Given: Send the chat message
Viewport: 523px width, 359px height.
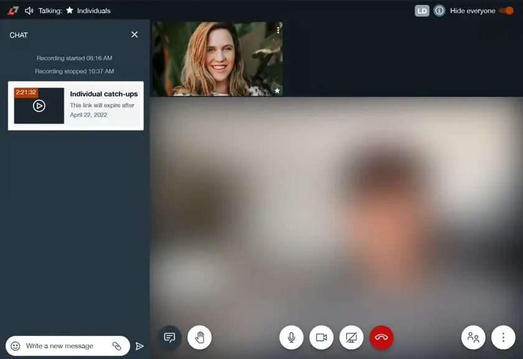Looking at the screenshot, I should (x=139, y=346).
